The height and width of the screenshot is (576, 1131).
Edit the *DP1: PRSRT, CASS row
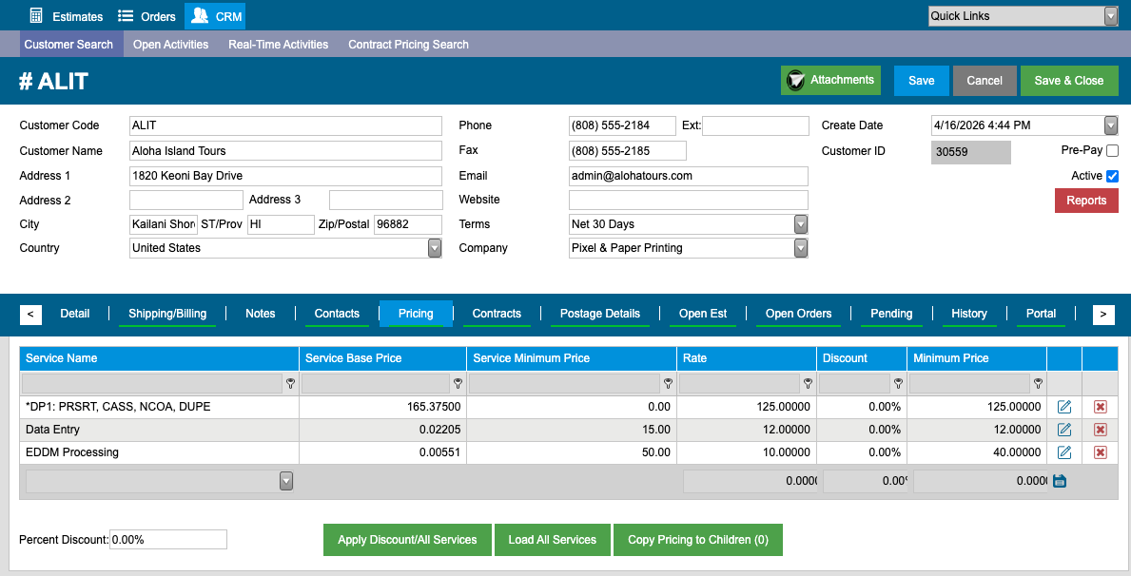[1063, 407]
